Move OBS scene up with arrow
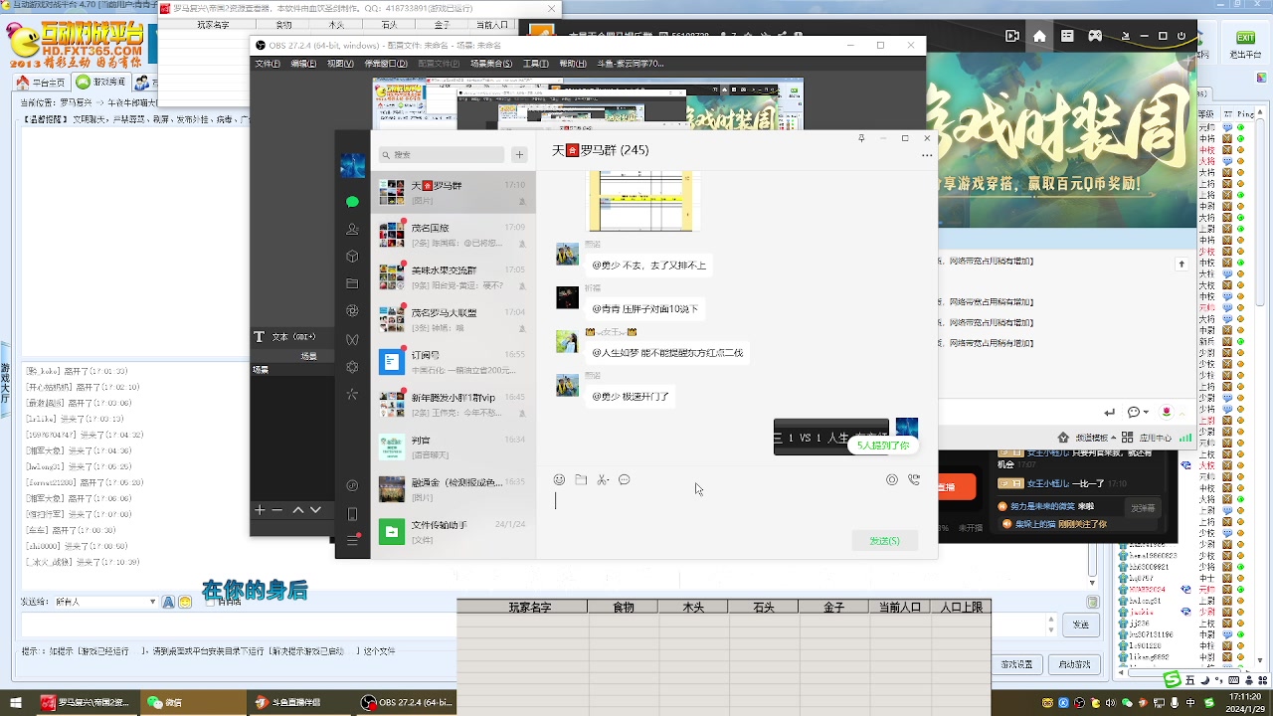The width and height of the screenshot is (1273, 716). click(297, 510)
